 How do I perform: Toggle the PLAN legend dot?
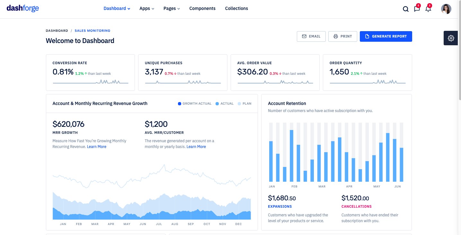click(x=239, y=104)
